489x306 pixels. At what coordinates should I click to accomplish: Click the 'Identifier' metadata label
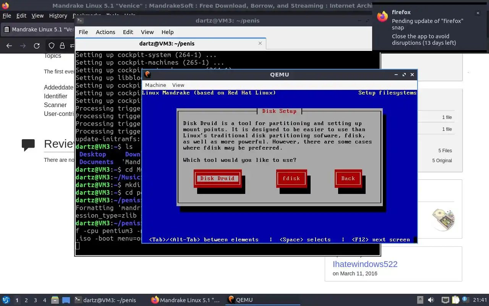[55, 96]
